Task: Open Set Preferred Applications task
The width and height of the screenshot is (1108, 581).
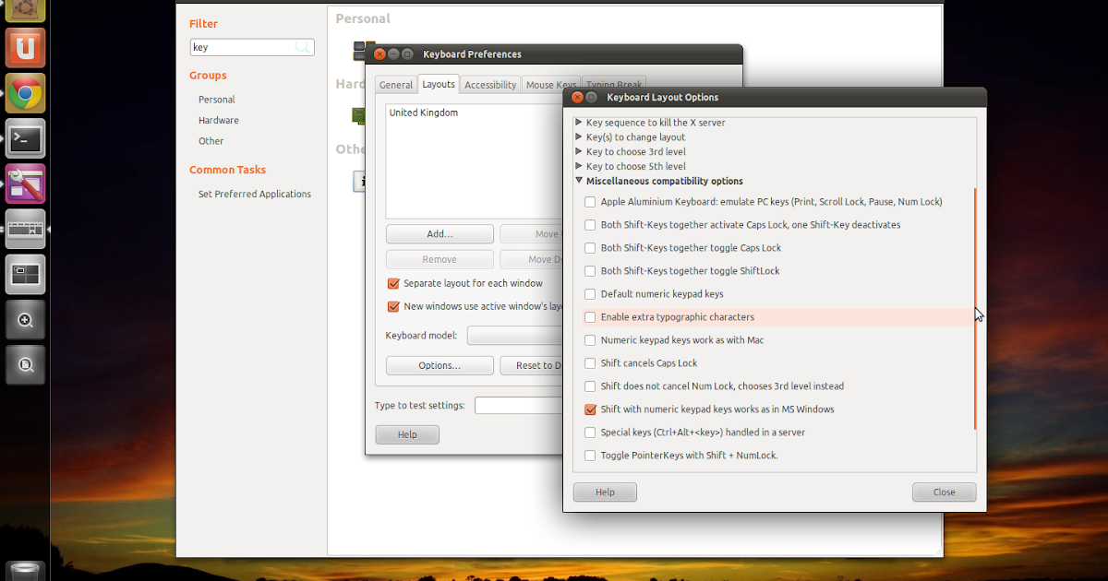Action: click(255, 195)
